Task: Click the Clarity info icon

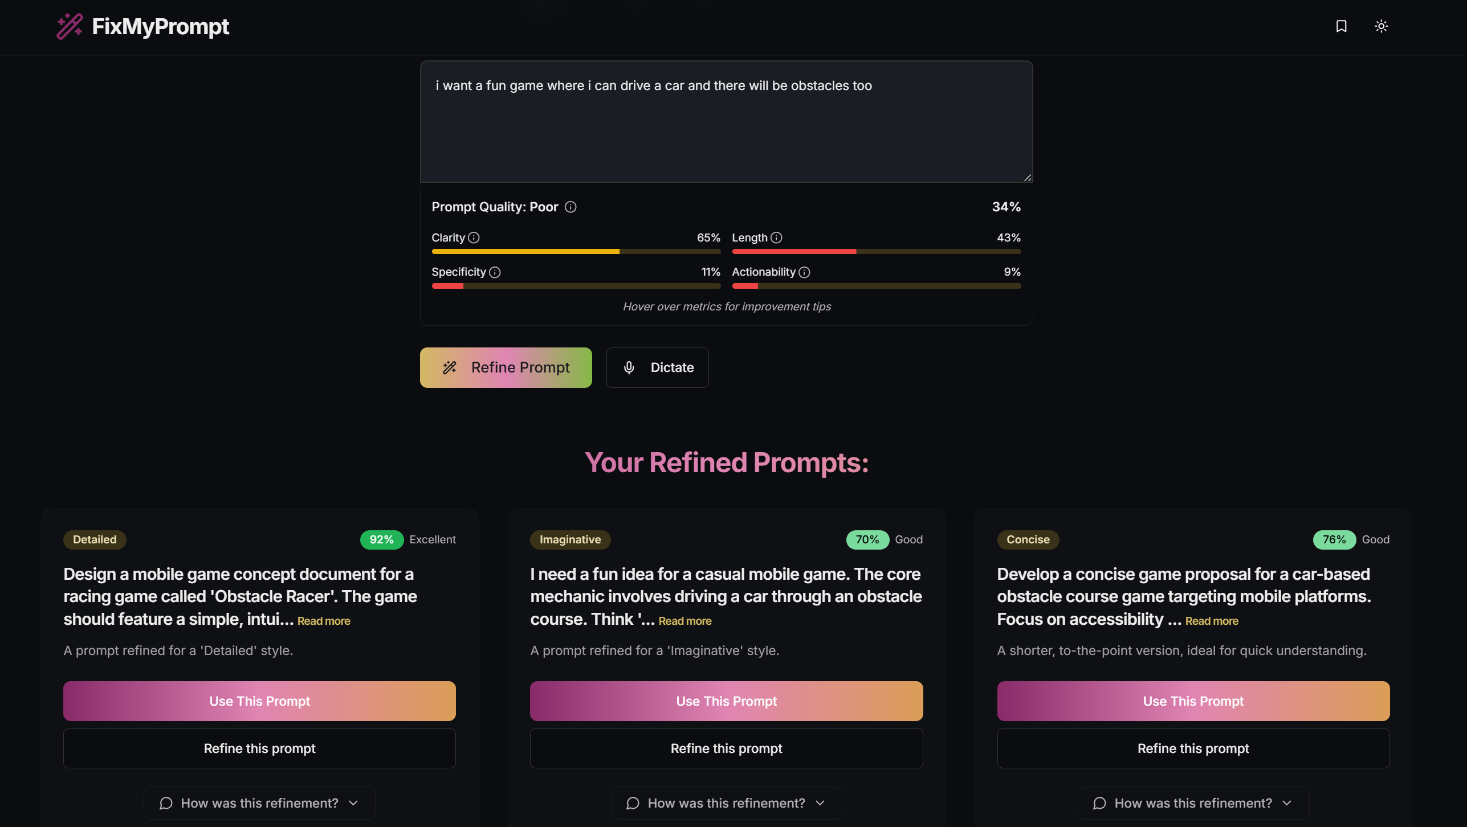Action: [x=474, y=238]
